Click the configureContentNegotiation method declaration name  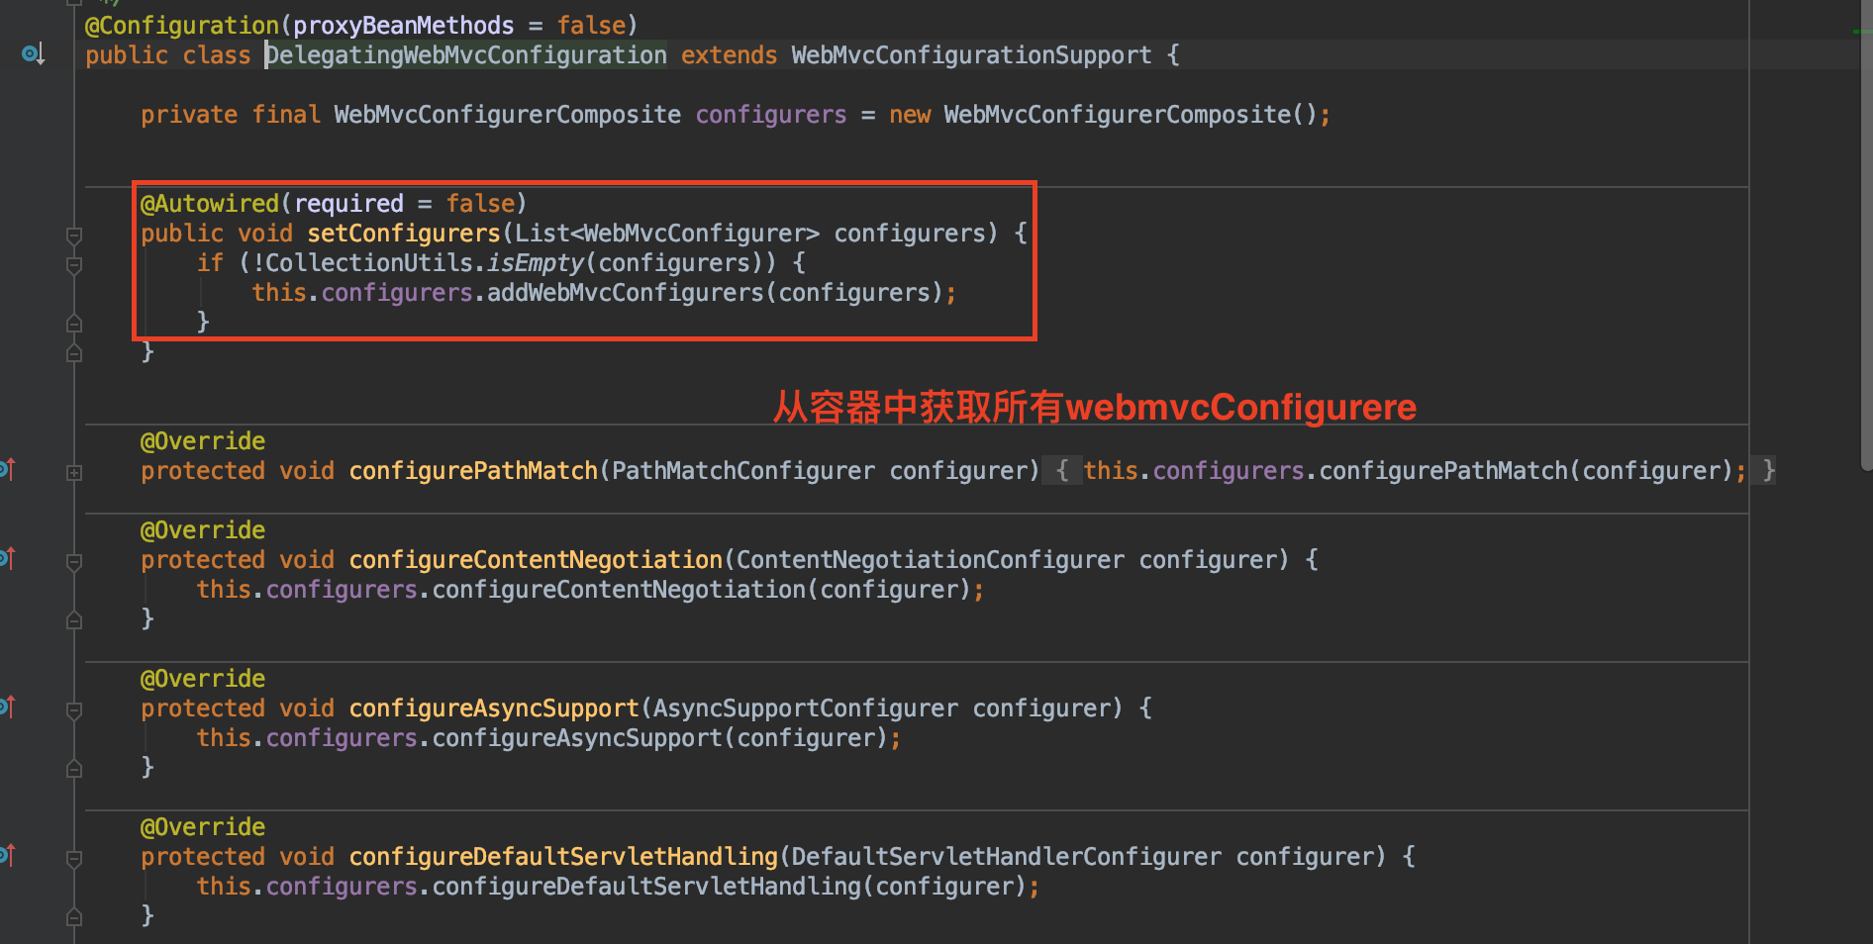pos(536,559)
